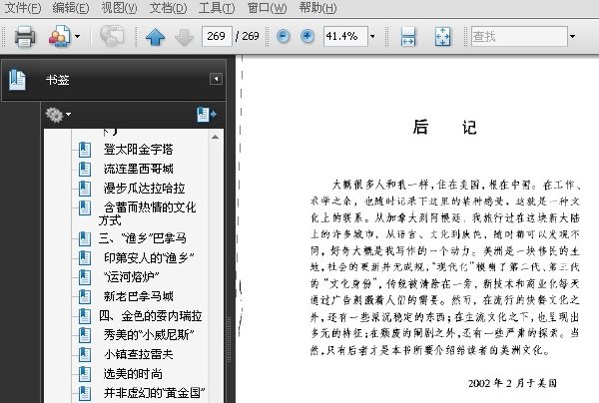
Task: Click the collaborate/share people icon
Action: coord(59,36)
